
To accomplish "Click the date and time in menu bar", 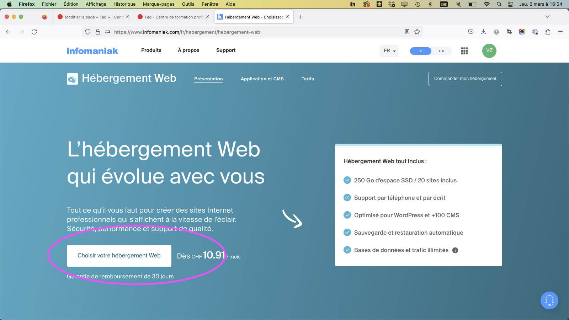I will pos(541,4).
